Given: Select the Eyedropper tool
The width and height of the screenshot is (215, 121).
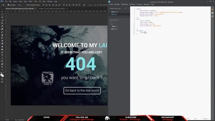Looking at the screenshot, I should pyautogui.click(x=2, y=26).
